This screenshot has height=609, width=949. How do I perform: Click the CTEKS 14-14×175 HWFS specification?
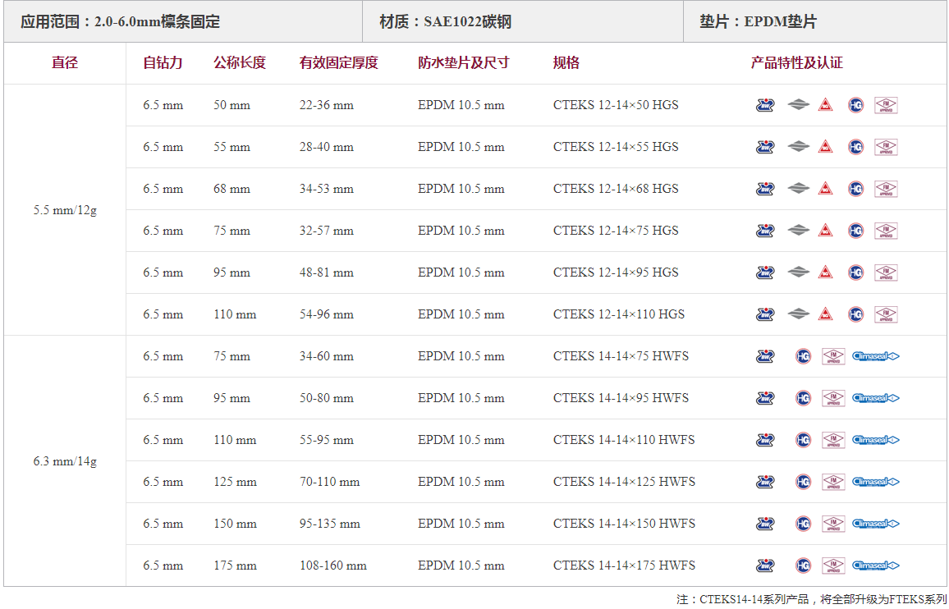(x=624, y=565)
